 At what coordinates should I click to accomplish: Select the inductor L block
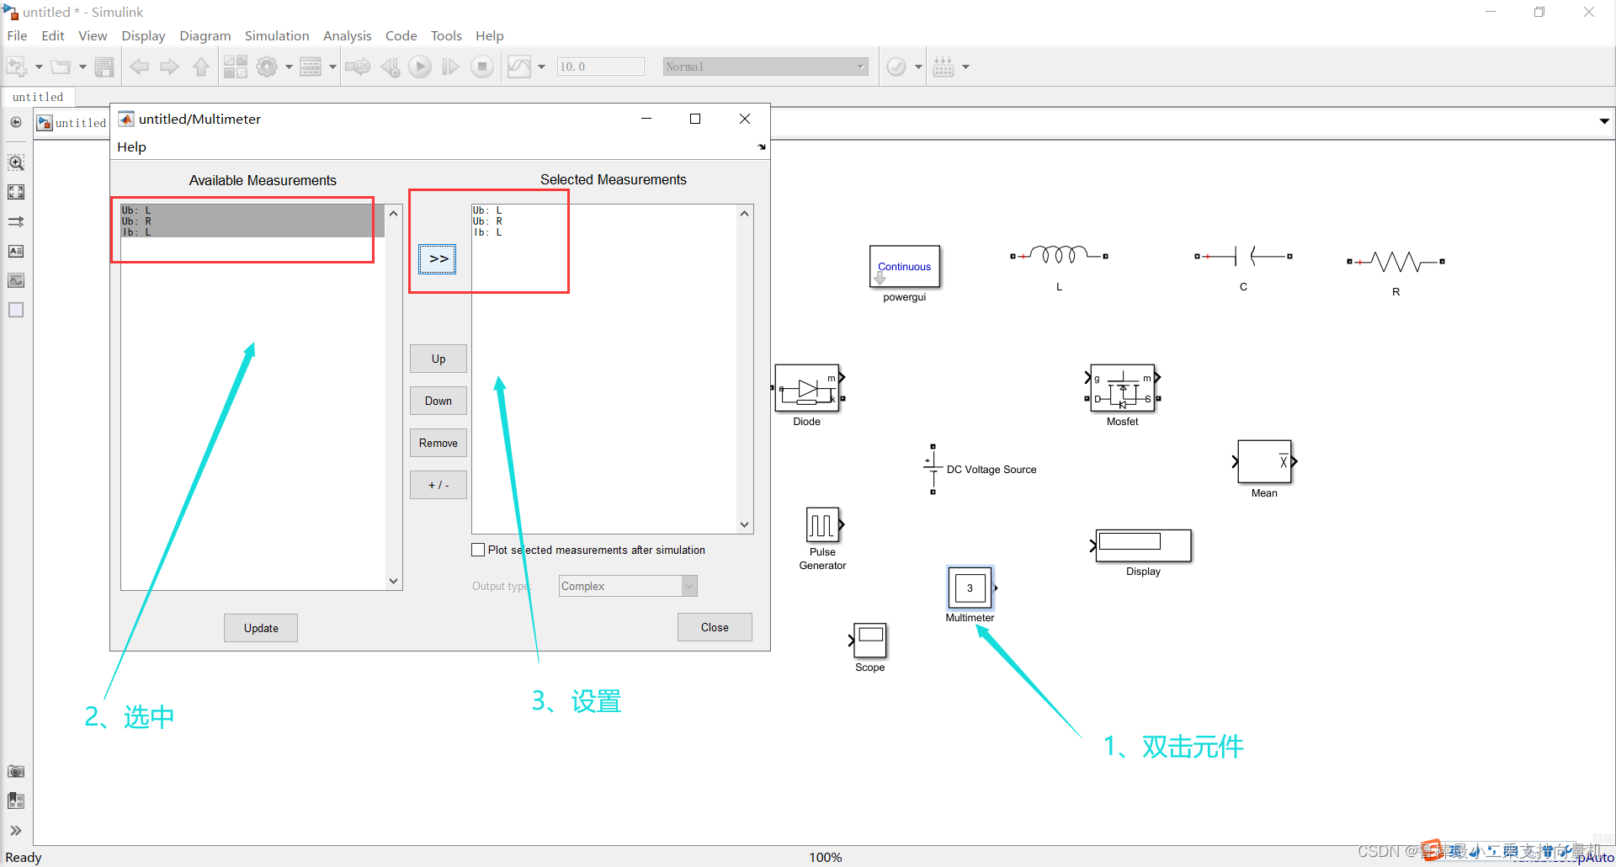1059,255
